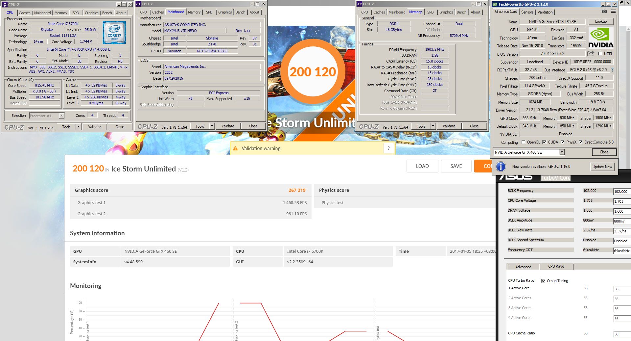
Task: Switch to Advanced tab in TurboV Core
Action: pyautogui.click(x=523, y=267)
